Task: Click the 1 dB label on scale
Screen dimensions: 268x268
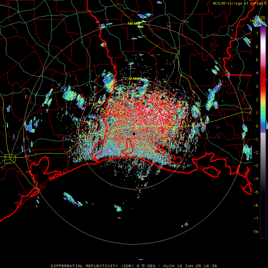Action: tap(257, 113)
